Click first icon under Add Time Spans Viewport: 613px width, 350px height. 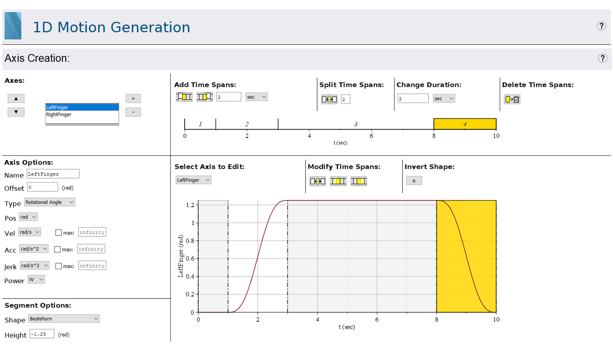[x=184, y=97]
